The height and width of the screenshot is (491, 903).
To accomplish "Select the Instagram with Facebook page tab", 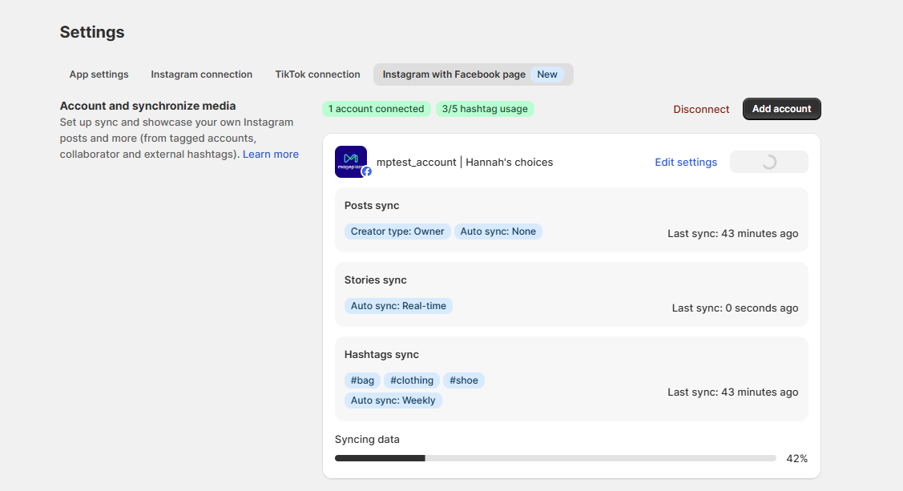I will pos(454,74).
